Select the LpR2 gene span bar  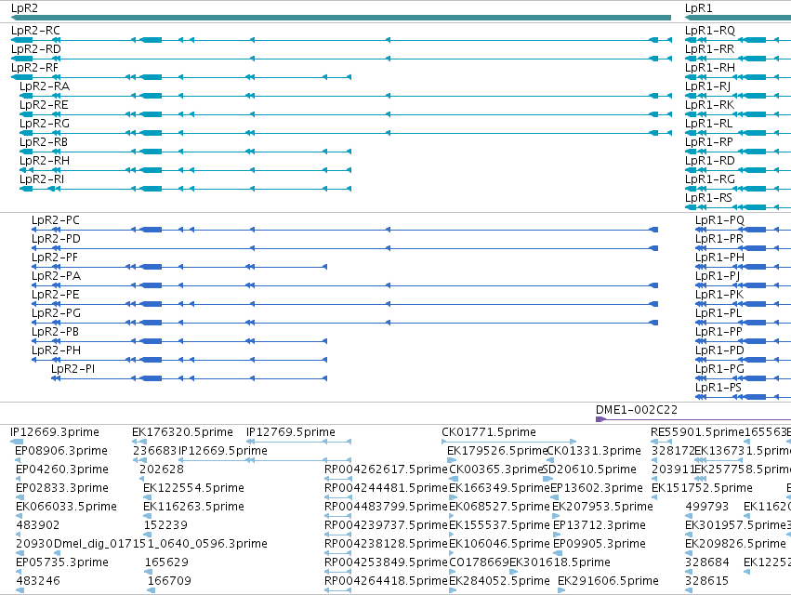pos(341,18)
